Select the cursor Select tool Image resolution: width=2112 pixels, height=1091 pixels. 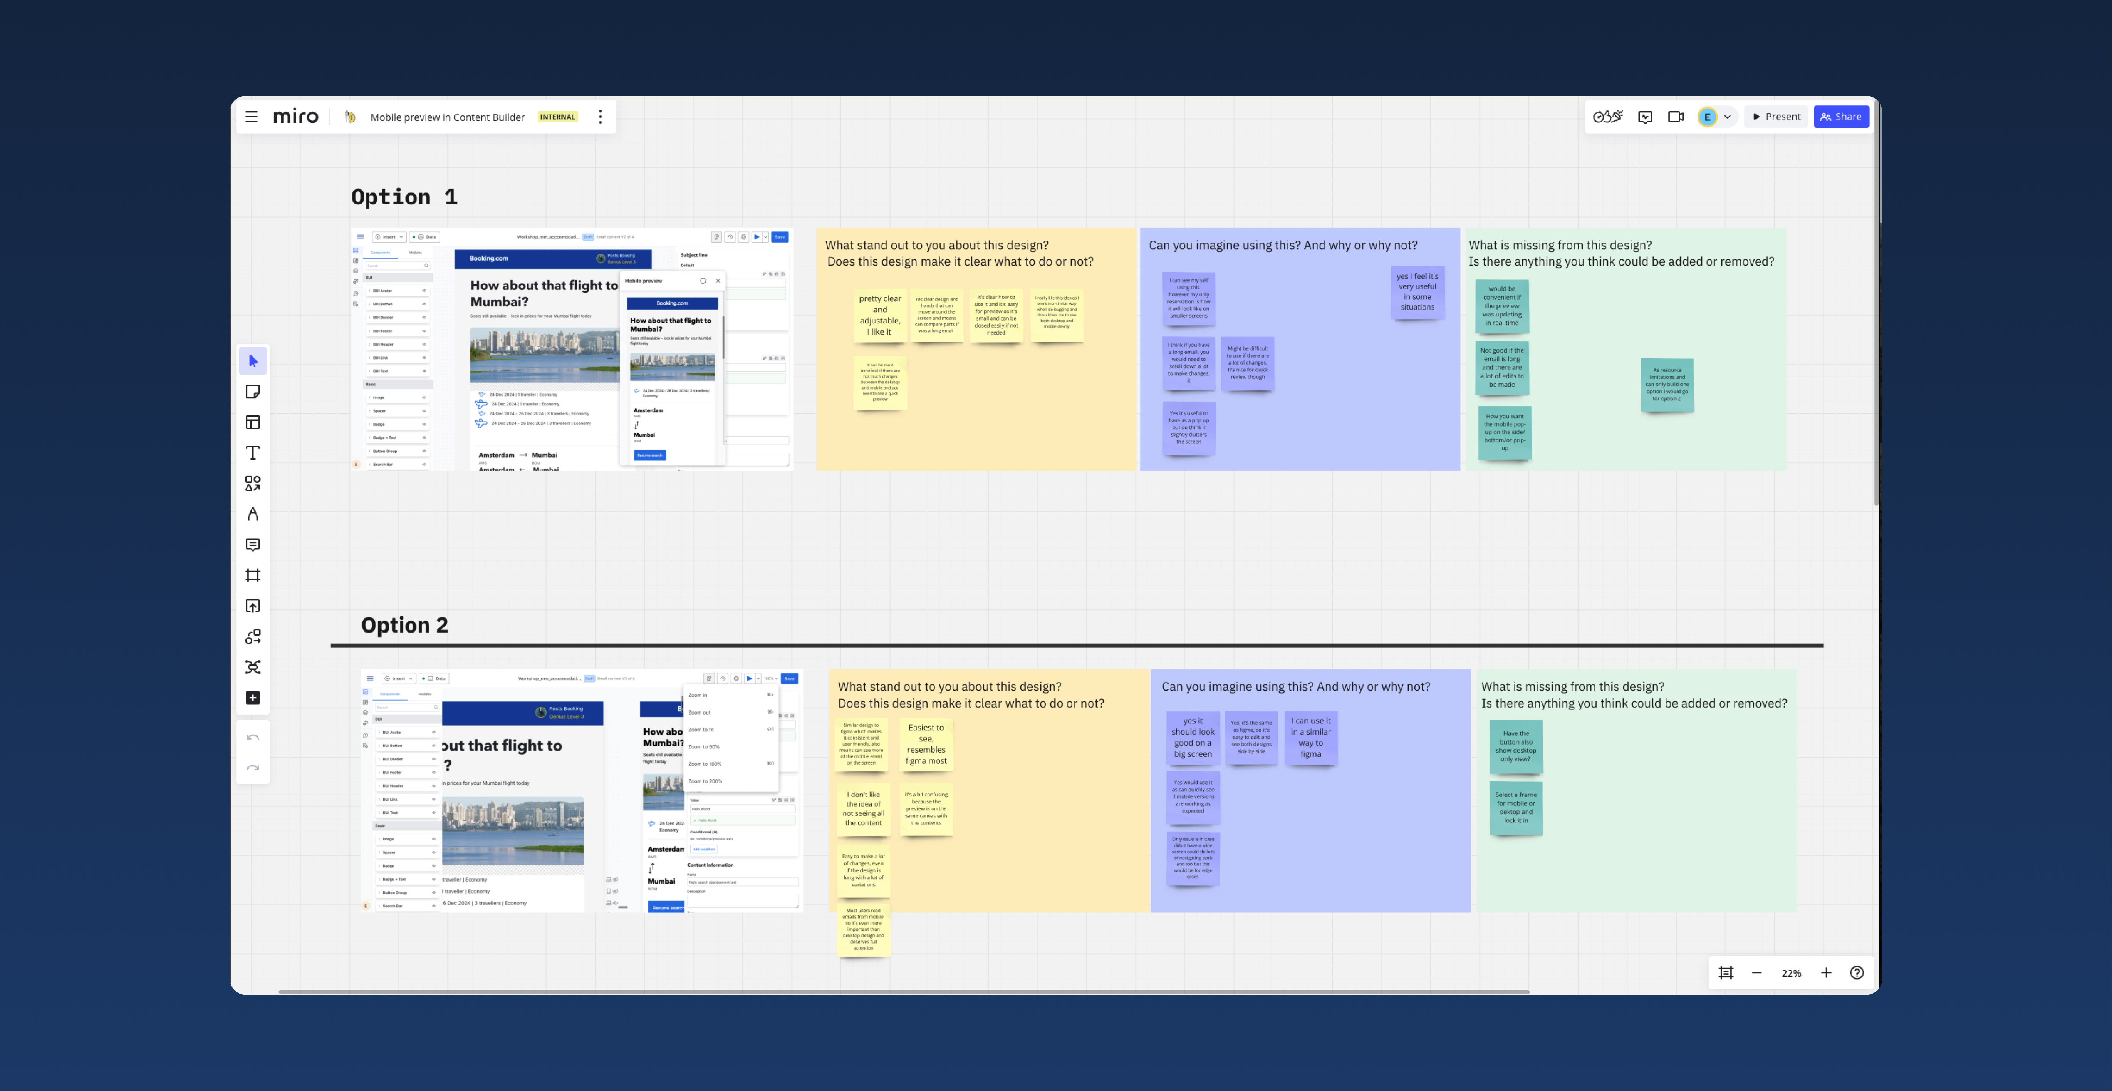(253, 361)
